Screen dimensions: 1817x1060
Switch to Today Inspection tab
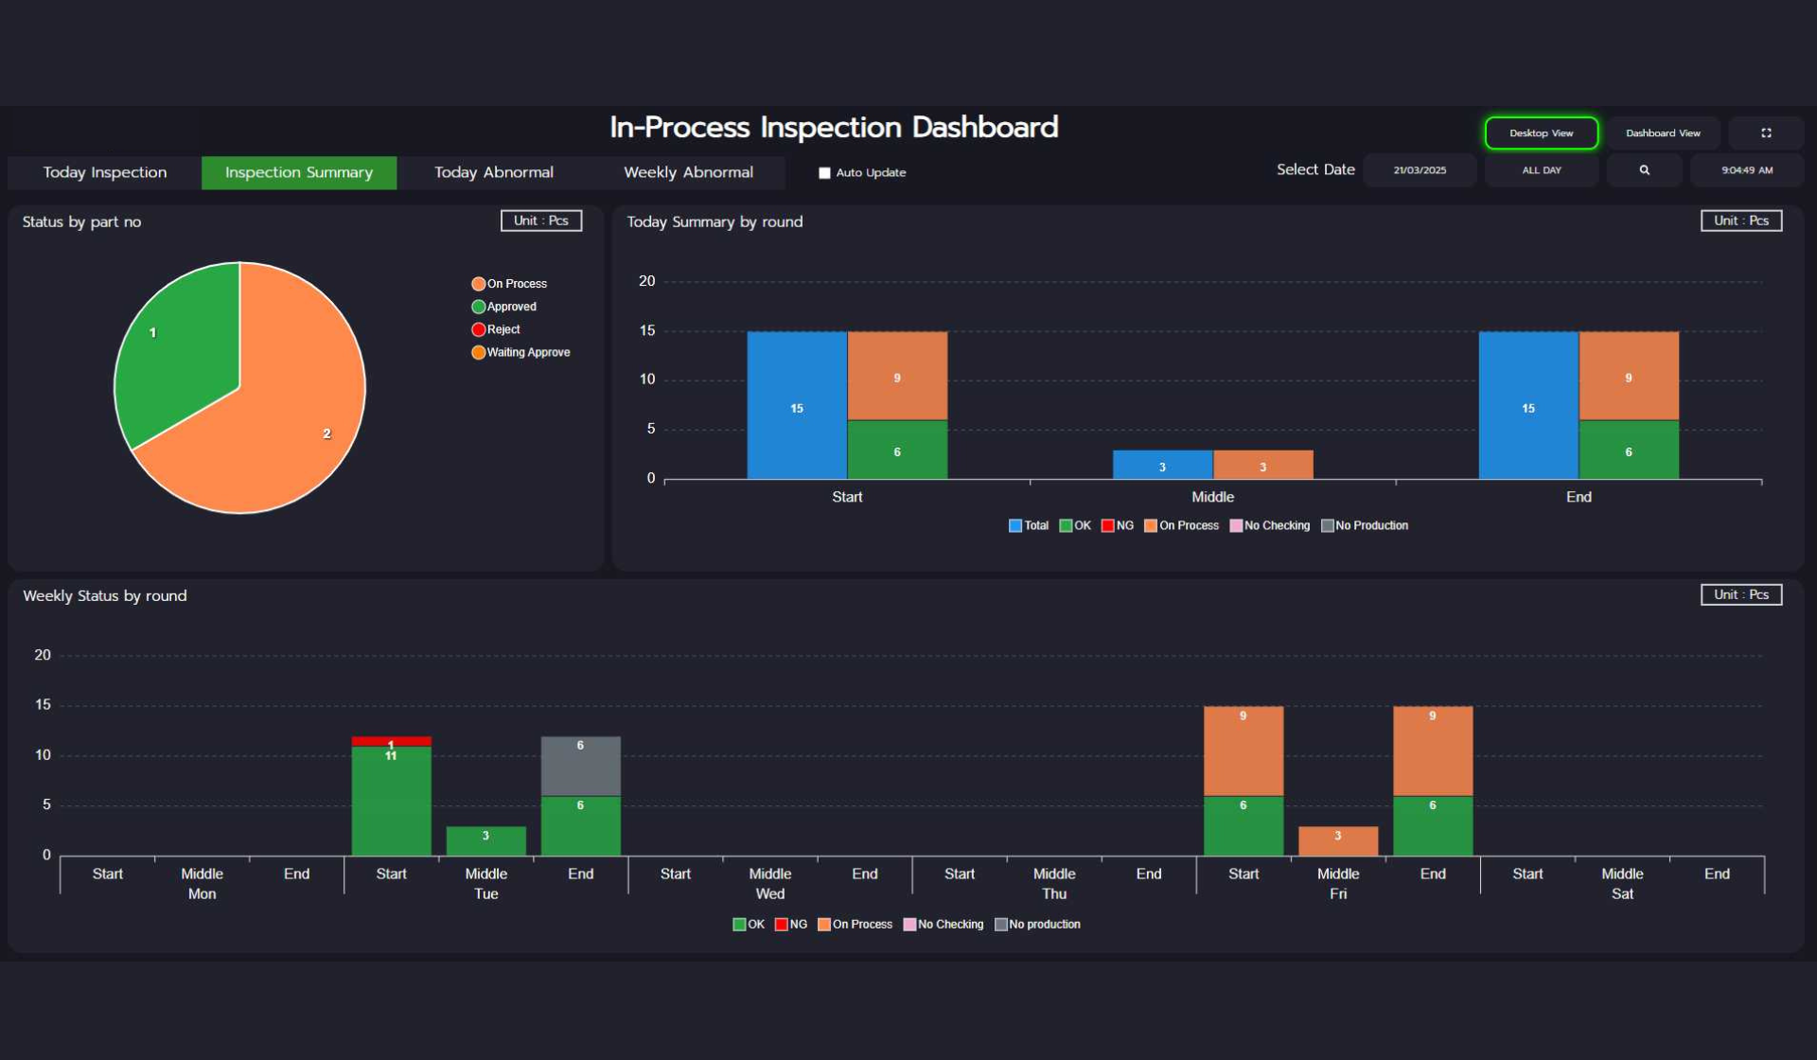[x=105, y=172]
